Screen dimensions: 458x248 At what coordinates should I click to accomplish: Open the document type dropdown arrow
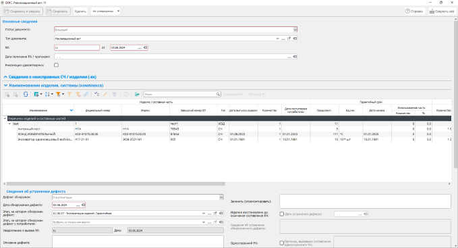tap(277, 39)
